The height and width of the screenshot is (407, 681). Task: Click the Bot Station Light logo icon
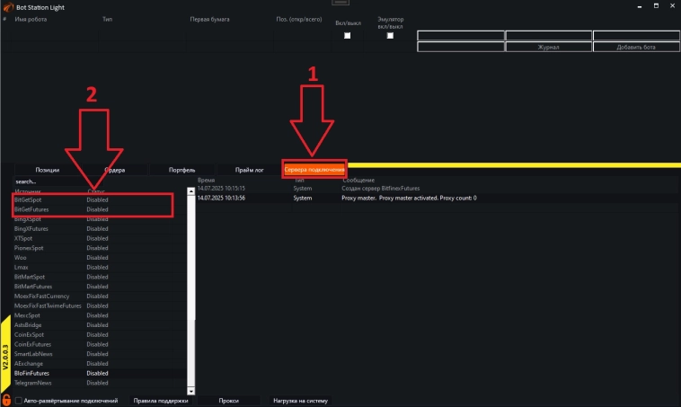click(7, 6)
